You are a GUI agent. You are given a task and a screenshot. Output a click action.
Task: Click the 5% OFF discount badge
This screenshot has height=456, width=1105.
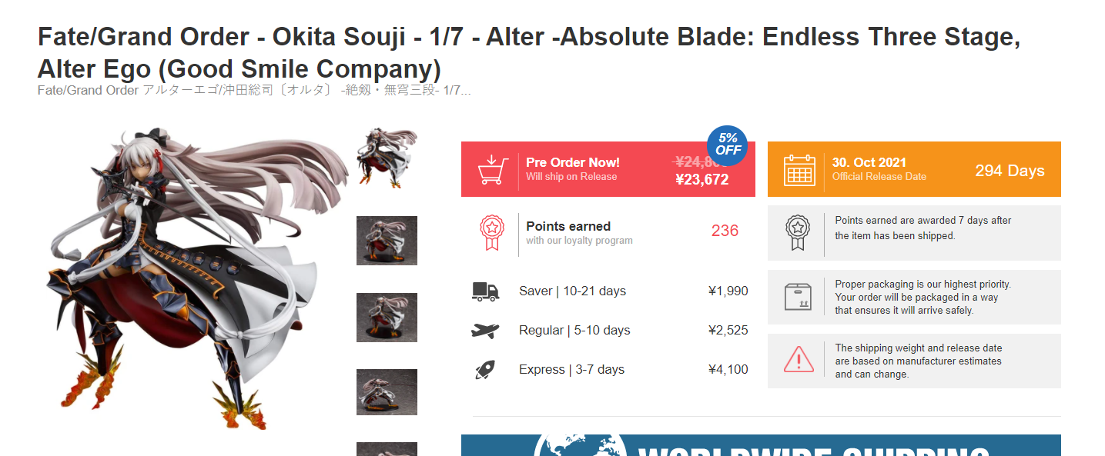point(727,145)
